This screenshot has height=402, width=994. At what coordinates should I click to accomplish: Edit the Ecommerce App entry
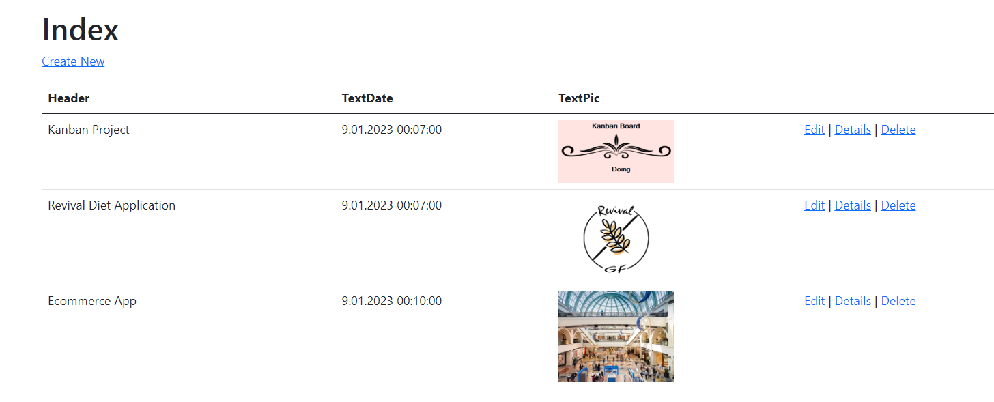tap(814, 301)
